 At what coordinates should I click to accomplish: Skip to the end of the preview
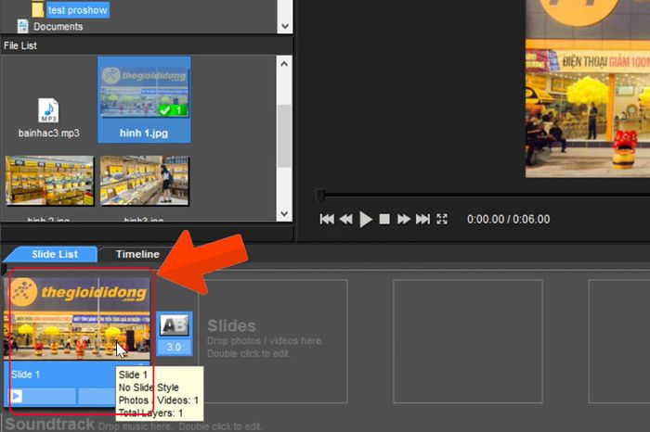[x=422, y=219]
